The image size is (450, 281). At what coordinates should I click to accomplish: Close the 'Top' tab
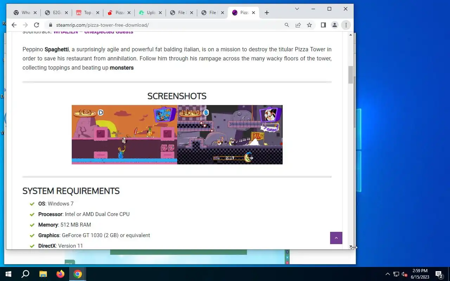tap(98, 13)
